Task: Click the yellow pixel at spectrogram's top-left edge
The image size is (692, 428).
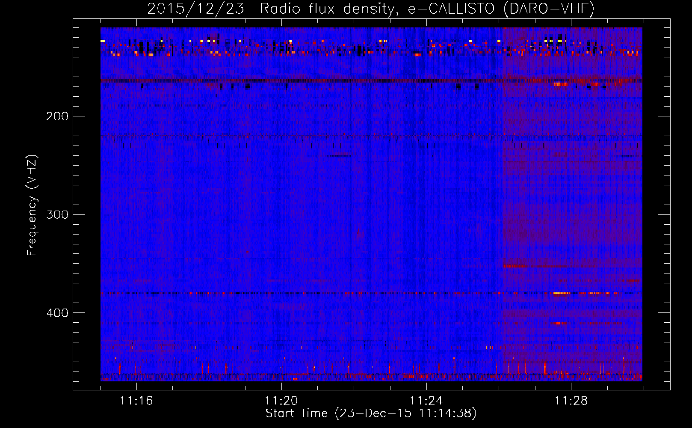Action: pos(103,41)
